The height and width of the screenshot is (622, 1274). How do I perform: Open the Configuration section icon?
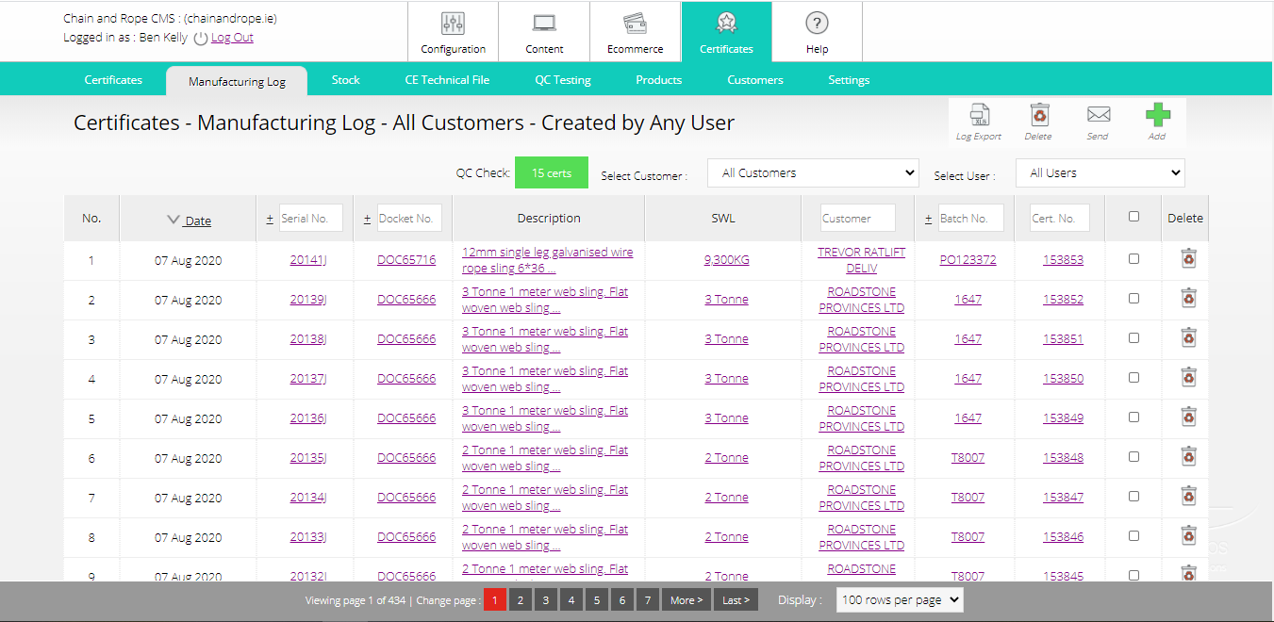pos(453,25)
